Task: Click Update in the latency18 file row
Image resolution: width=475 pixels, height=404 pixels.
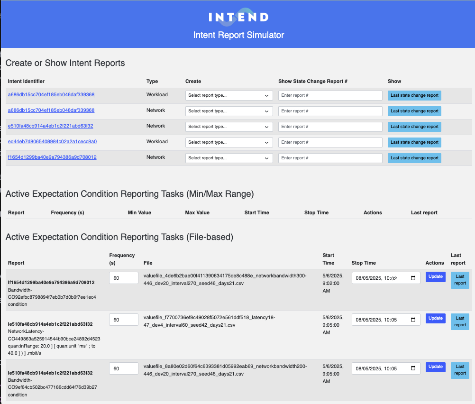Action: (435, 318)
